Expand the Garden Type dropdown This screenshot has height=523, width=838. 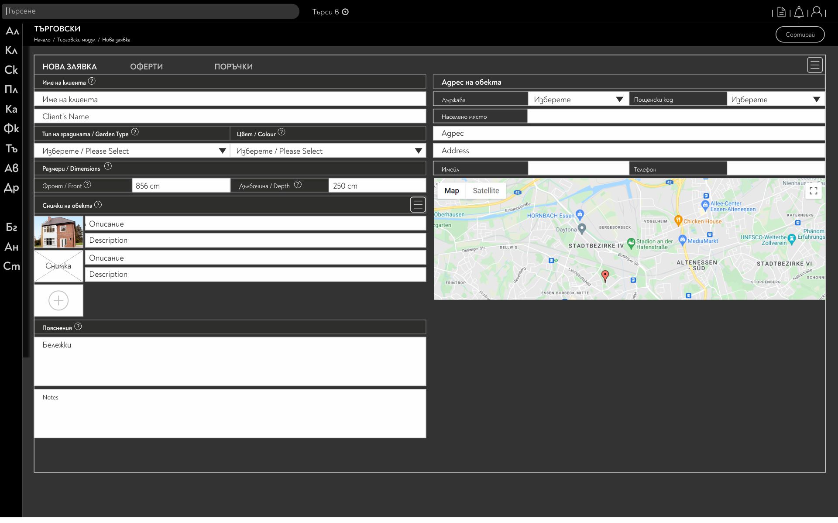tap(222, 151)
